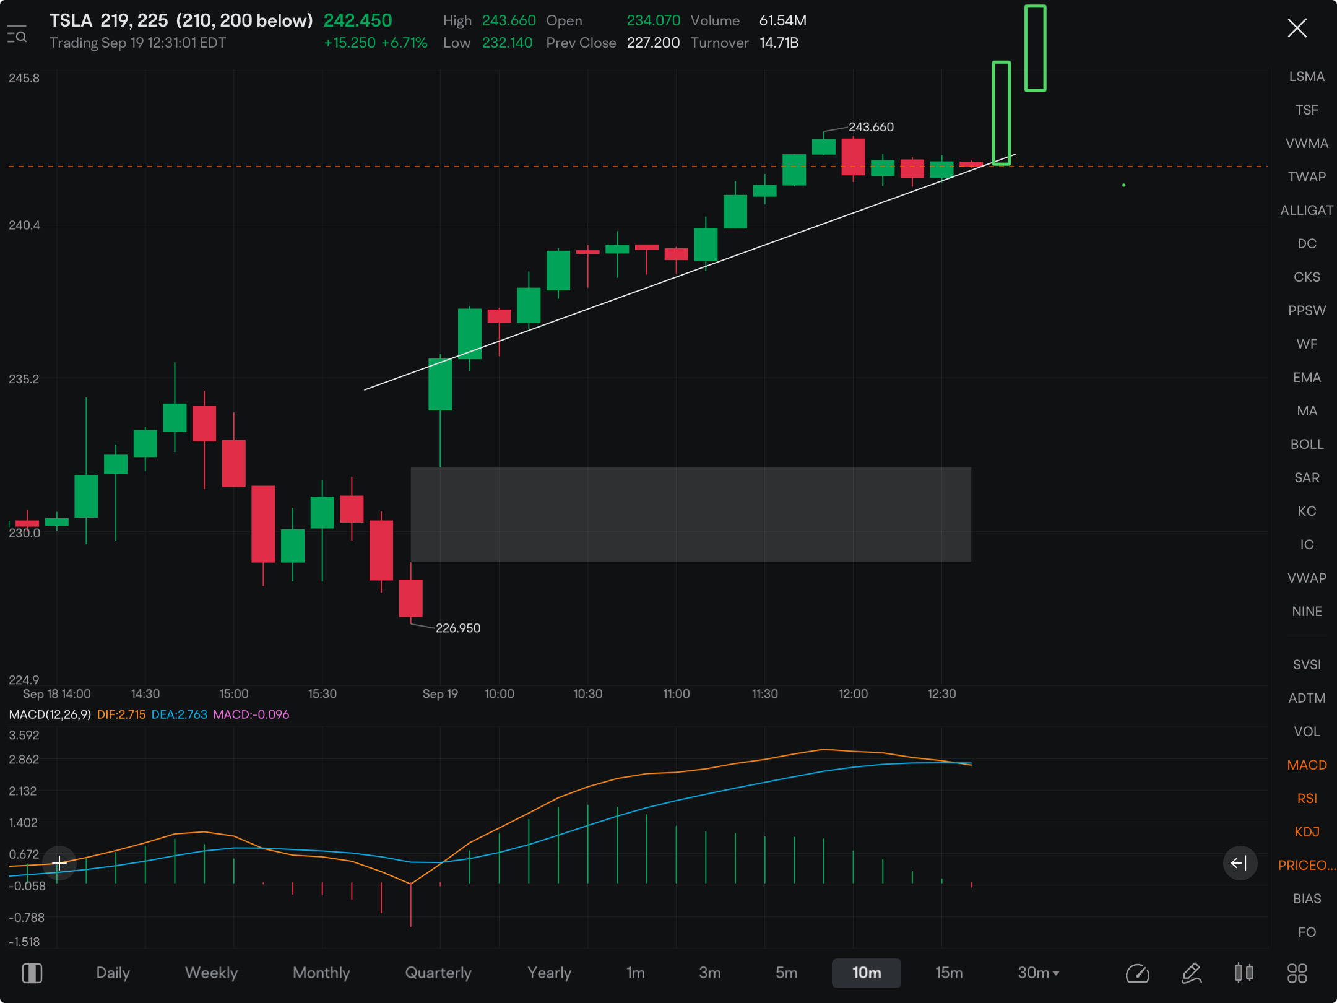Screen dimensions: 1337x1003
Task: Toggle the split panel layout icon
Action: [x=32, y=973]
